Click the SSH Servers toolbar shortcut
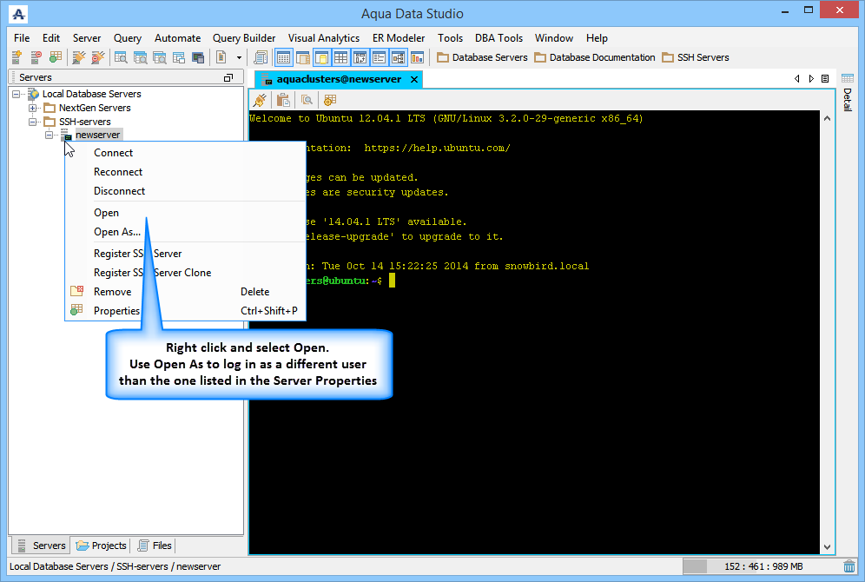Screen dimensions: 865x582 click(x=696, y=57)
